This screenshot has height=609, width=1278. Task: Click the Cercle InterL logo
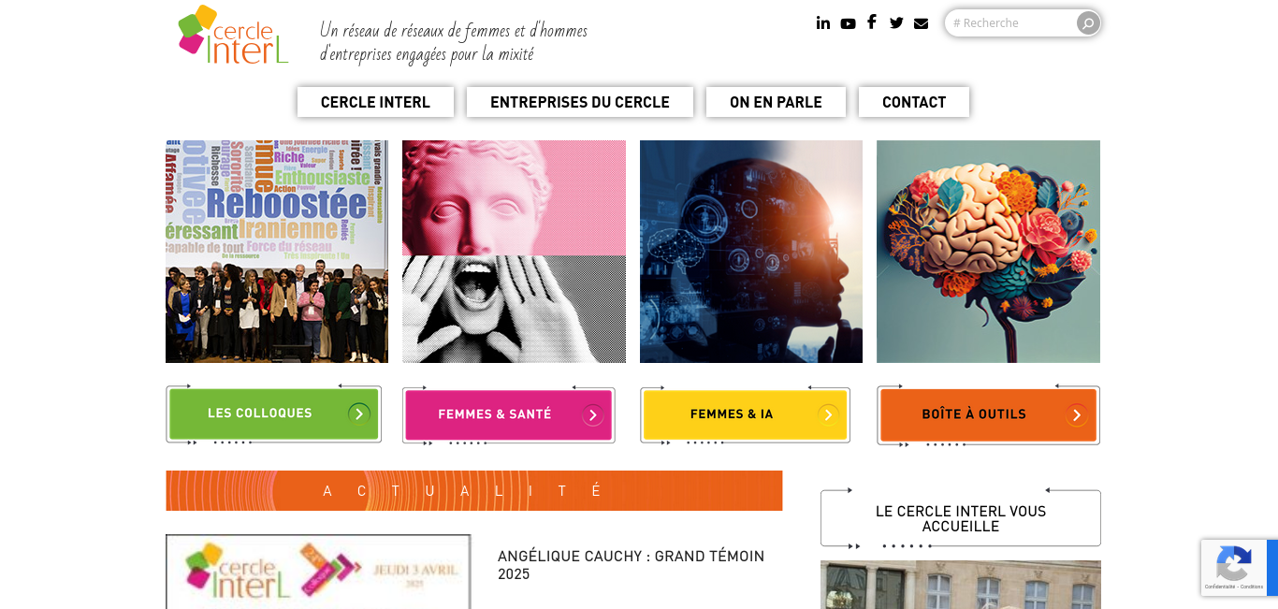tap(233, 35)
